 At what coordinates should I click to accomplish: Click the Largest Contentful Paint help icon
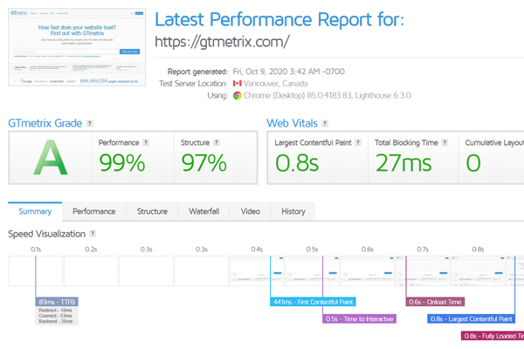(x=360, y=141)
